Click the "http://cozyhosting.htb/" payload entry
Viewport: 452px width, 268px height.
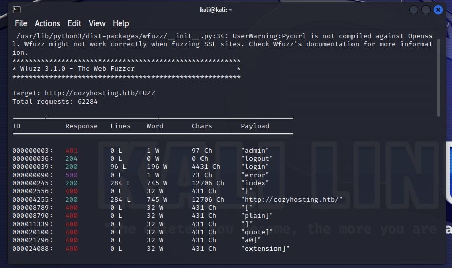pos(292,199)
